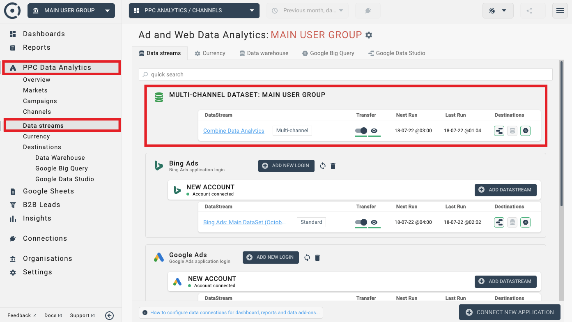Collapse the sidebar with the arrow icon
The image size is (572, 322).
coord(109,315)
